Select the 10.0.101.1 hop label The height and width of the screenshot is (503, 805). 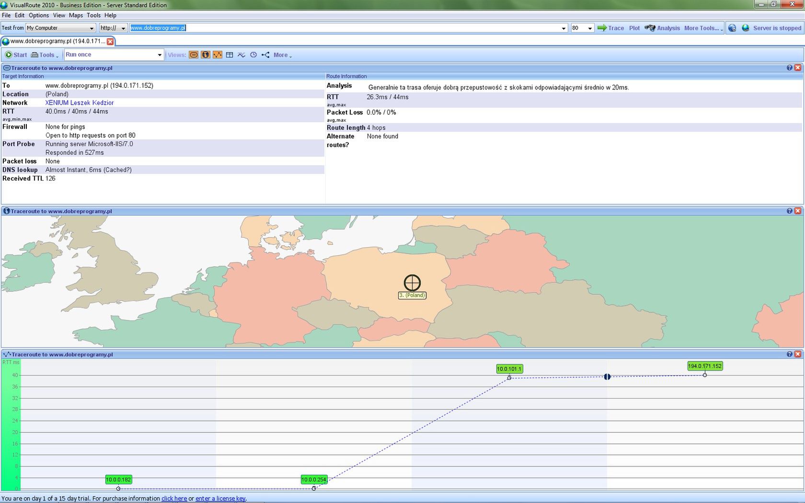point(509,369)
